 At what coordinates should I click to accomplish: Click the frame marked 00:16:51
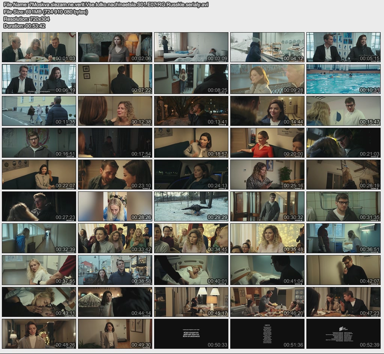[39, 143]
